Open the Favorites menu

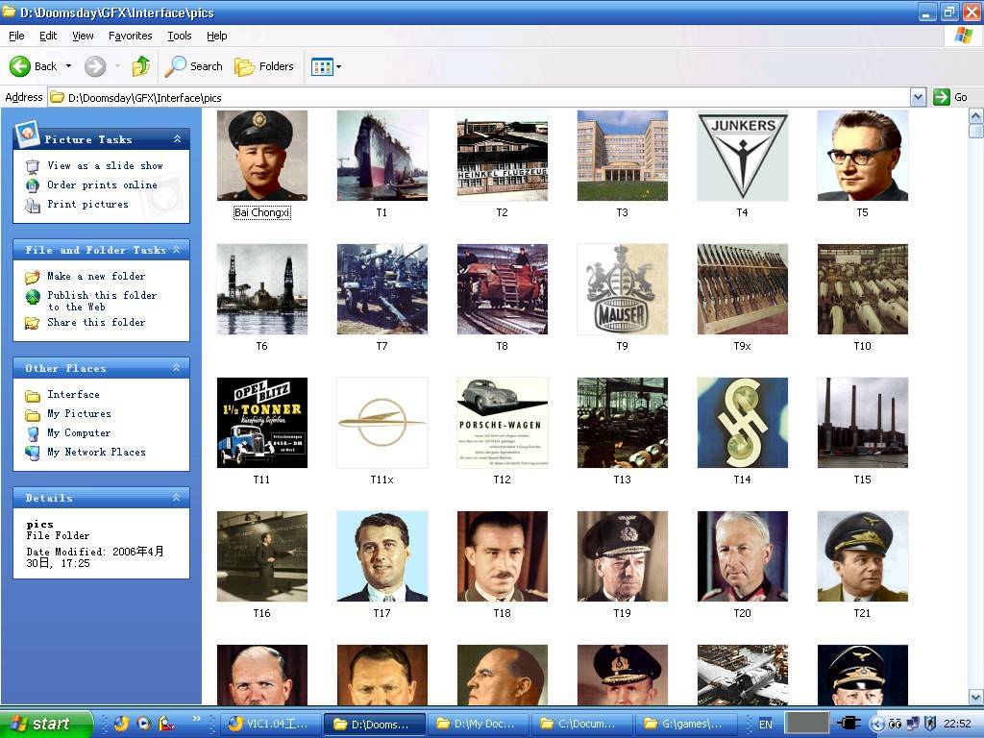(130, 36)
